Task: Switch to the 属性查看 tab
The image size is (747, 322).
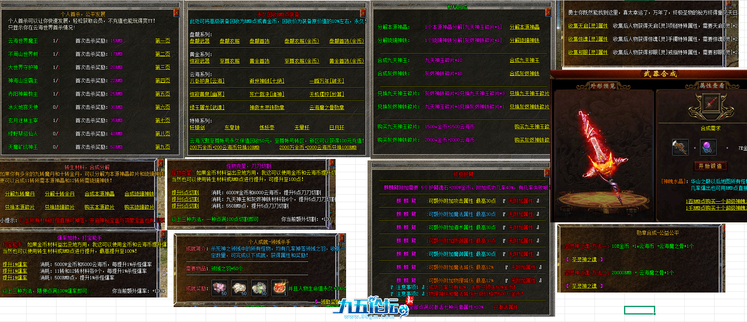Action: pyautogui.click(x=712, y=85)
